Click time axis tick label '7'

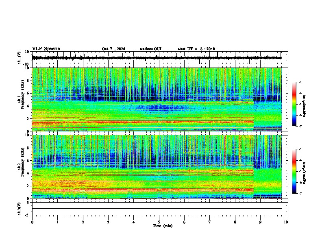point(210,222)
